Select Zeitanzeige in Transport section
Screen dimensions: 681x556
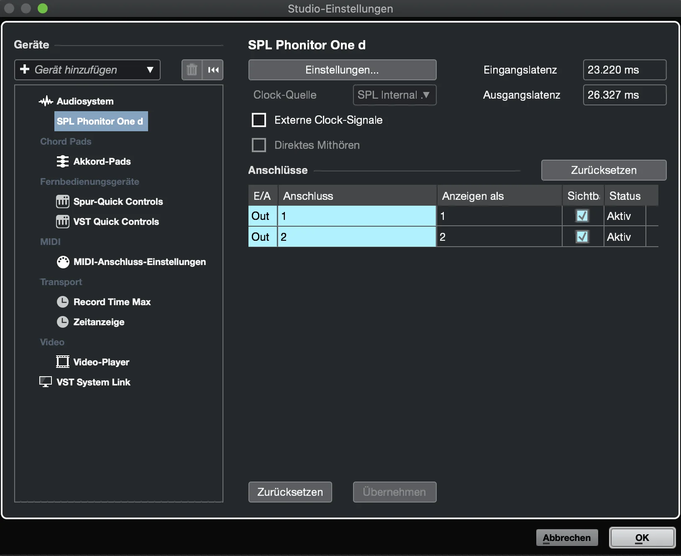pyautogui.click(x=99, y=322)
